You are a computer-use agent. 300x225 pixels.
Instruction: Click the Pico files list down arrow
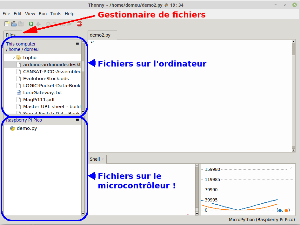pos(83,214)
